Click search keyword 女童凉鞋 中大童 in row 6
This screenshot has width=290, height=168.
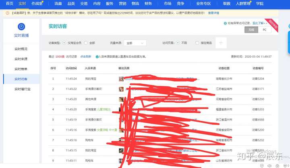pos(107,130)
